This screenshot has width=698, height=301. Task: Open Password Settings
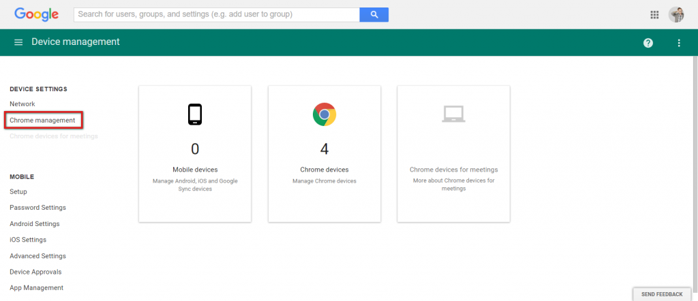38,208
